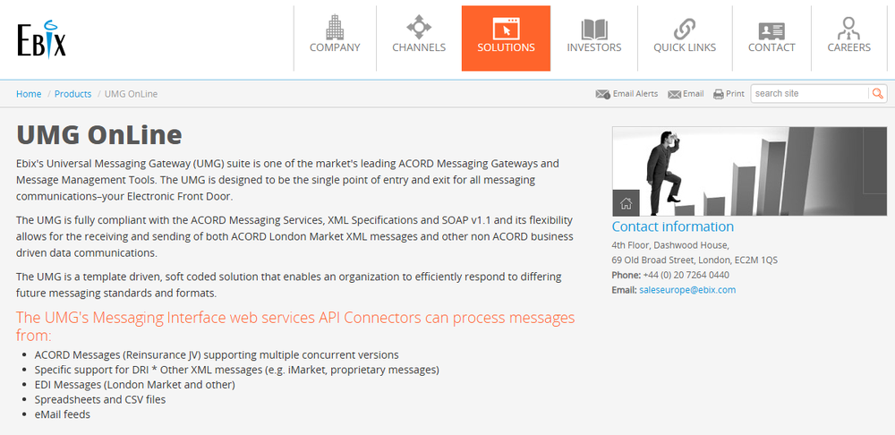The width and height of the screenshot is (895, 435).
Task: Click the 69 Old Broad Street address line
Action: (x=695, y=260)
